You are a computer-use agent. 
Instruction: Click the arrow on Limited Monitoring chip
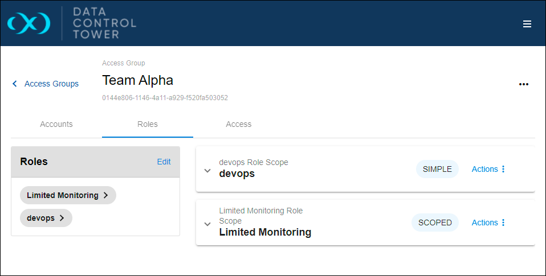[x=106, y=195]
